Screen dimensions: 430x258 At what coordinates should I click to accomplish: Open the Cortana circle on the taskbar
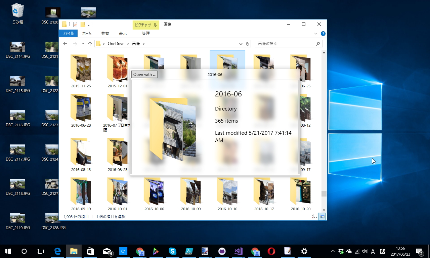[x=24, y=251]
